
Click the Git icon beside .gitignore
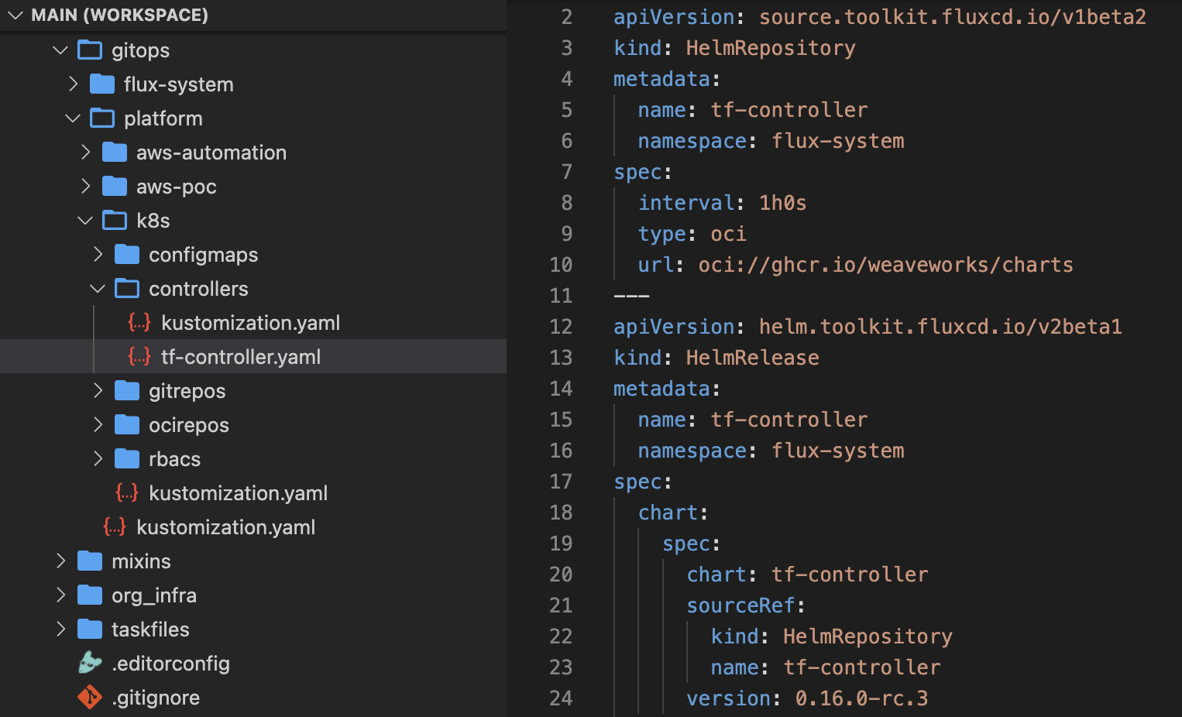(x=89, y=697)
